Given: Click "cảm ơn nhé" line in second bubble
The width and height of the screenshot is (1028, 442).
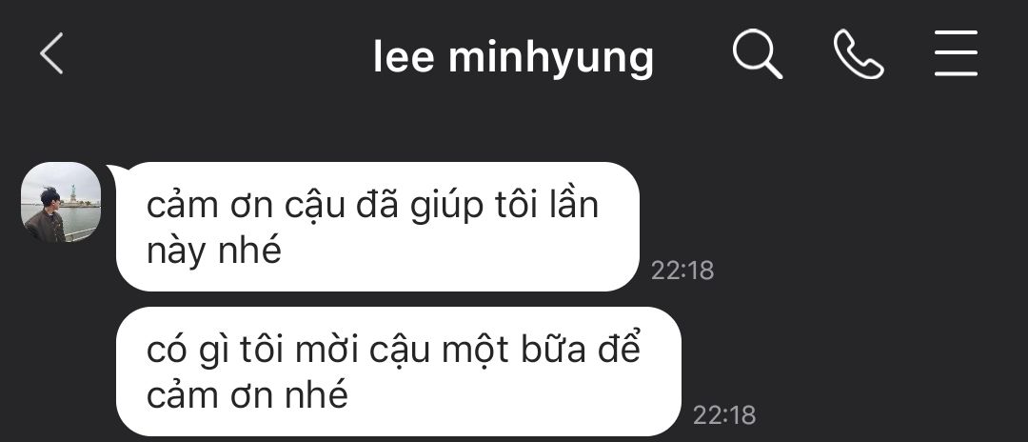Looking at the screenshot, I should (x=247, y=394).
